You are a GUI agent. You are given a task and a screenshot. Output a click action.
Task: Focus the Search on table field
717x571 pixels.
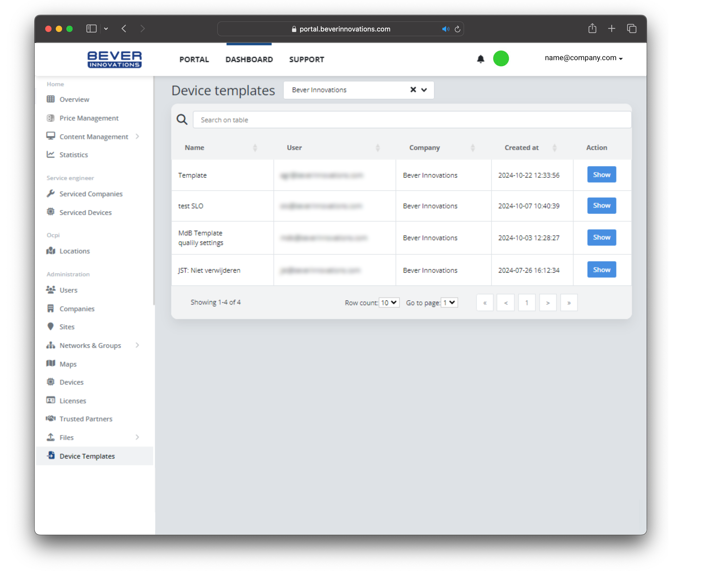tap(412, 120)
